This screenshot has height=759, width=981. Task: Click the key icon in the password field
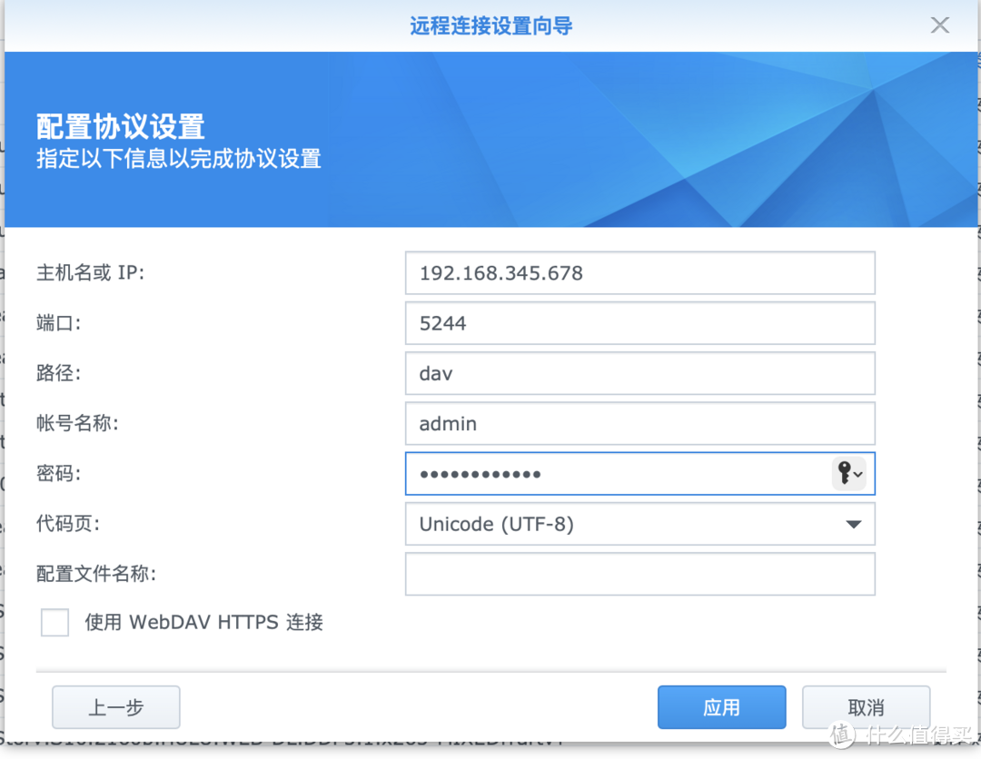point(844,473)
